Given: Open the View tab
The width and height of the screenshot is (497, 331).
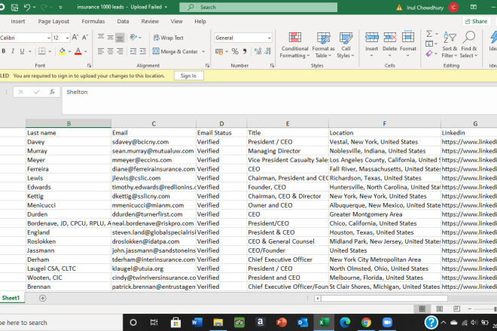Looking at the screenshot, I should point(176,21).
